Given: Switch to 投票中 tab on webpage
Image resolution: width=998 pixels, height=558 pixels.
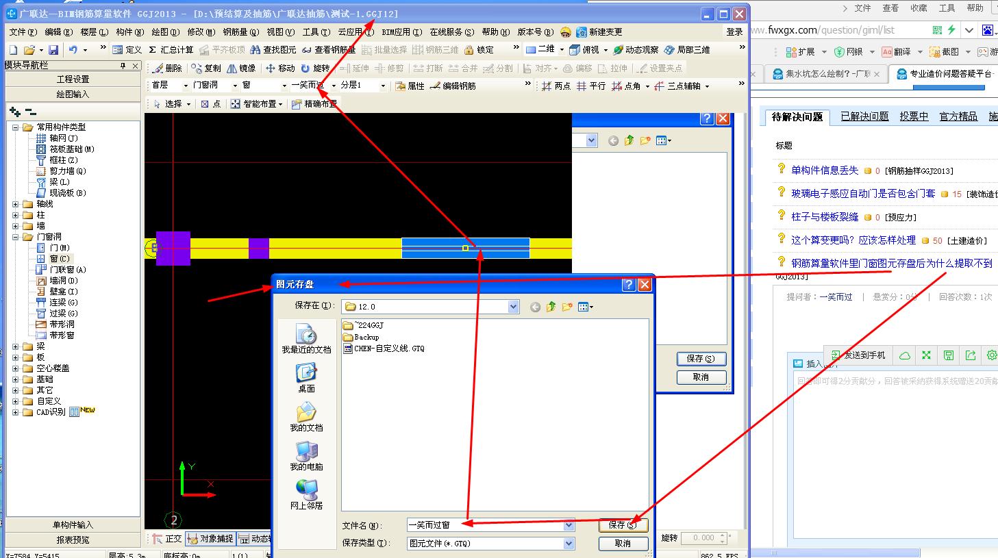Looking at the screenshot, I should 914,117.
